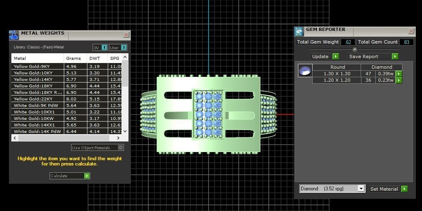Click the Grams column header

75,58
